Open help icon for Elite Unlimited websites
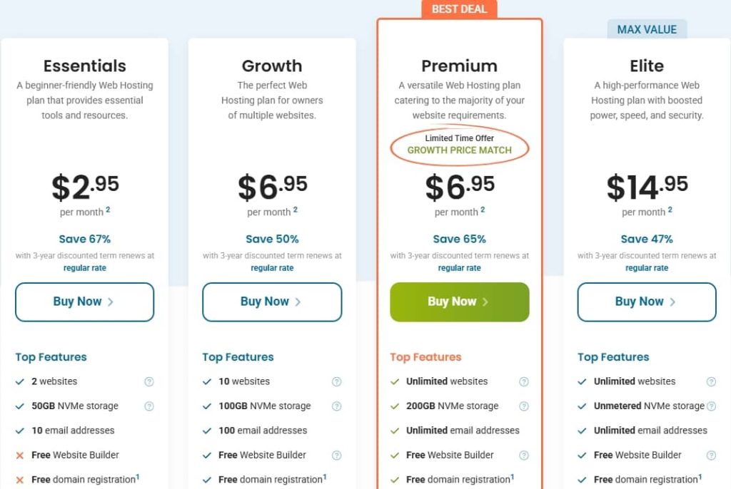The image size is (731, 489). pyautogui.click(x=711, y=381)
